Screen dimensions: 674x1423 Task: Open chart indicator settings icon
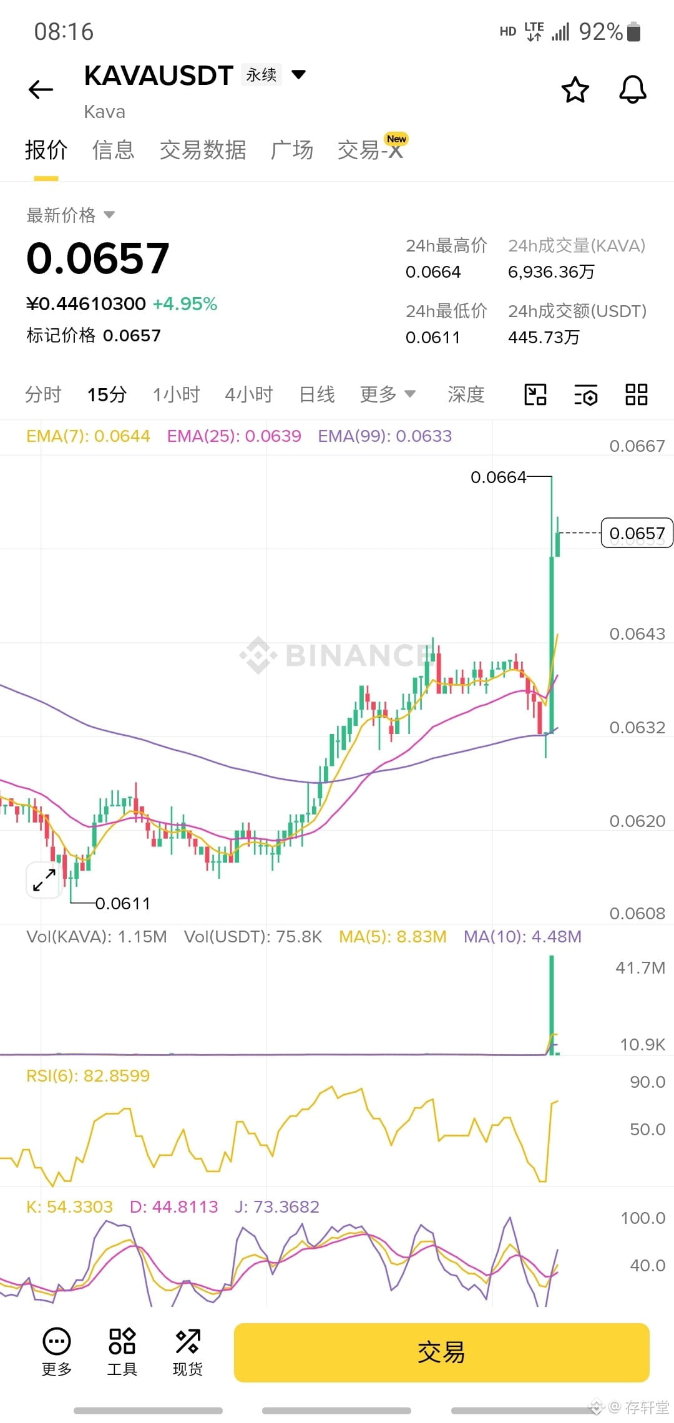(585, 394)
